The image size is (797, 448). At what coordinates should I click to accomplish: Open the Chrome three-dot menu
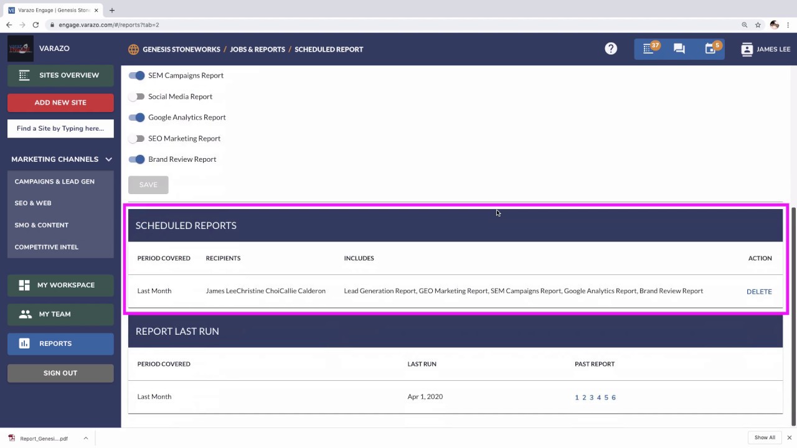(788, 25)
